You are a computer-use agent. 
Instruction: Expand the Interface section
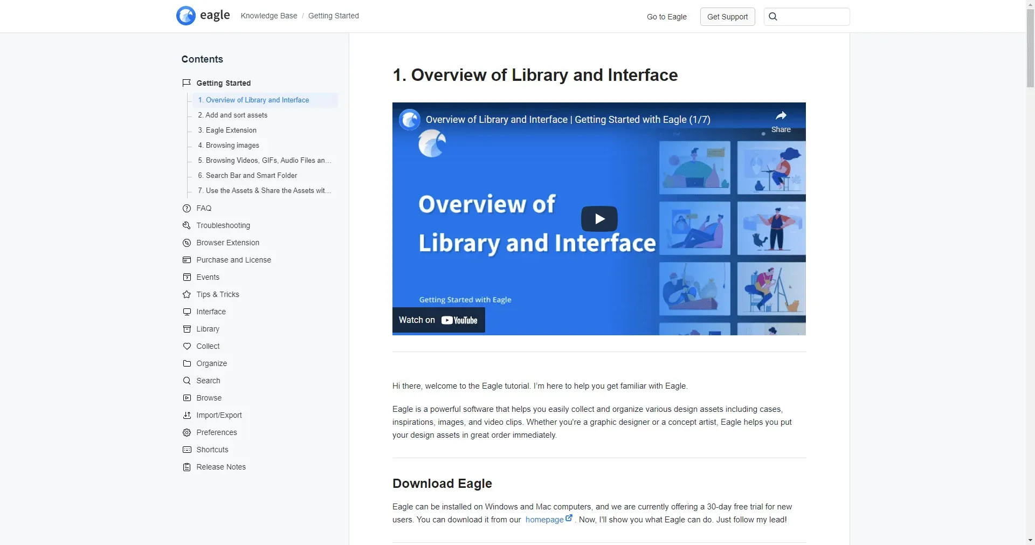(x=211, y=312)
